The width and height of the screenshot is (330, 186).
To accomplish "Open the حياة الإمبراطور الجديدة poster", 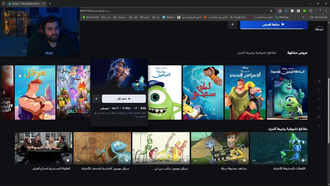I will (x=245, y=92).
